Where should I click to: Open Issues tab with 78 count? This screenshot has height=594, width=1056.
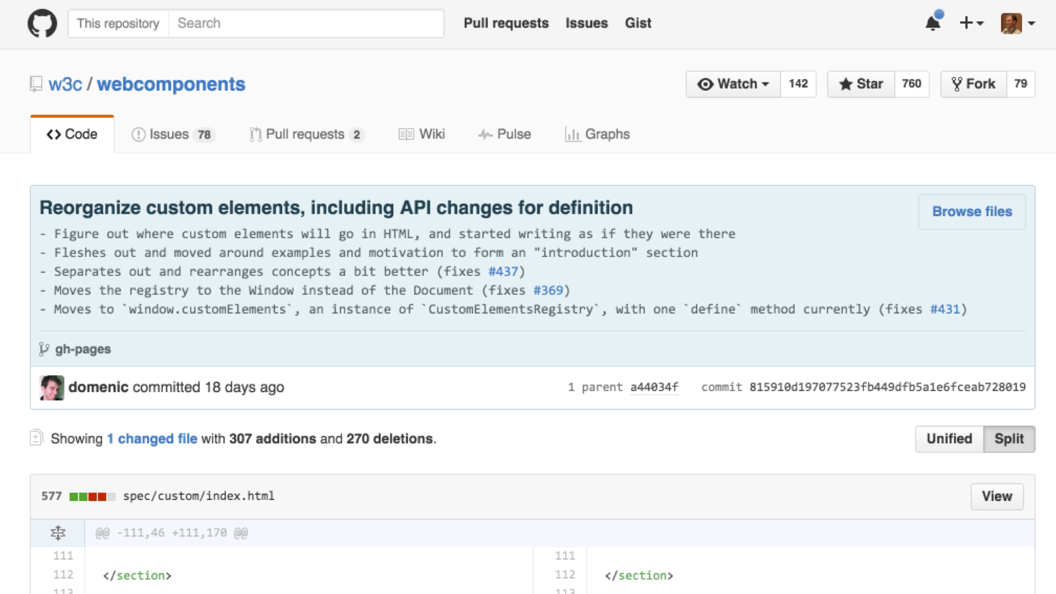[173, 134]
